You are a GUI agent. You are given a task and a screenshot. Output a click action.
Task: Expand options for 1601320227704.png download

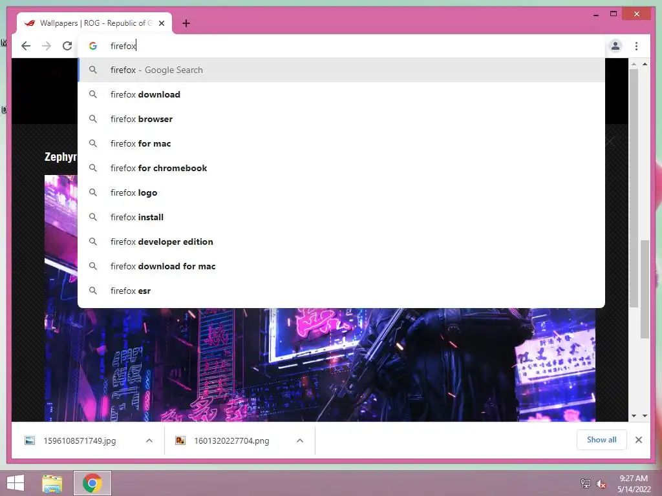(300, 440)
